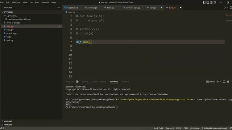
Task: Change indentation Spaces: 4
Action: tap(170, 129)
